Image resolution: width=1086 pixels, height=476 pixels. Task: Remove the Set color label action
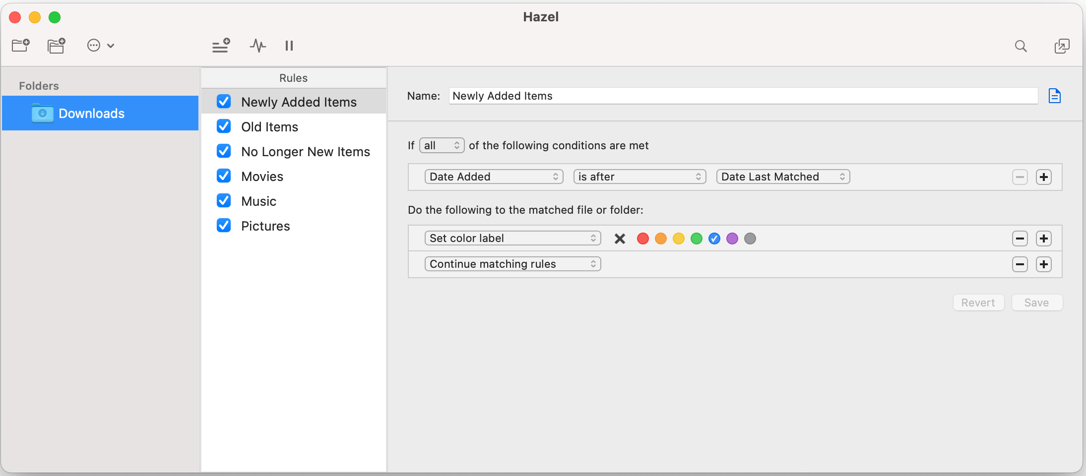point(1020,238)
